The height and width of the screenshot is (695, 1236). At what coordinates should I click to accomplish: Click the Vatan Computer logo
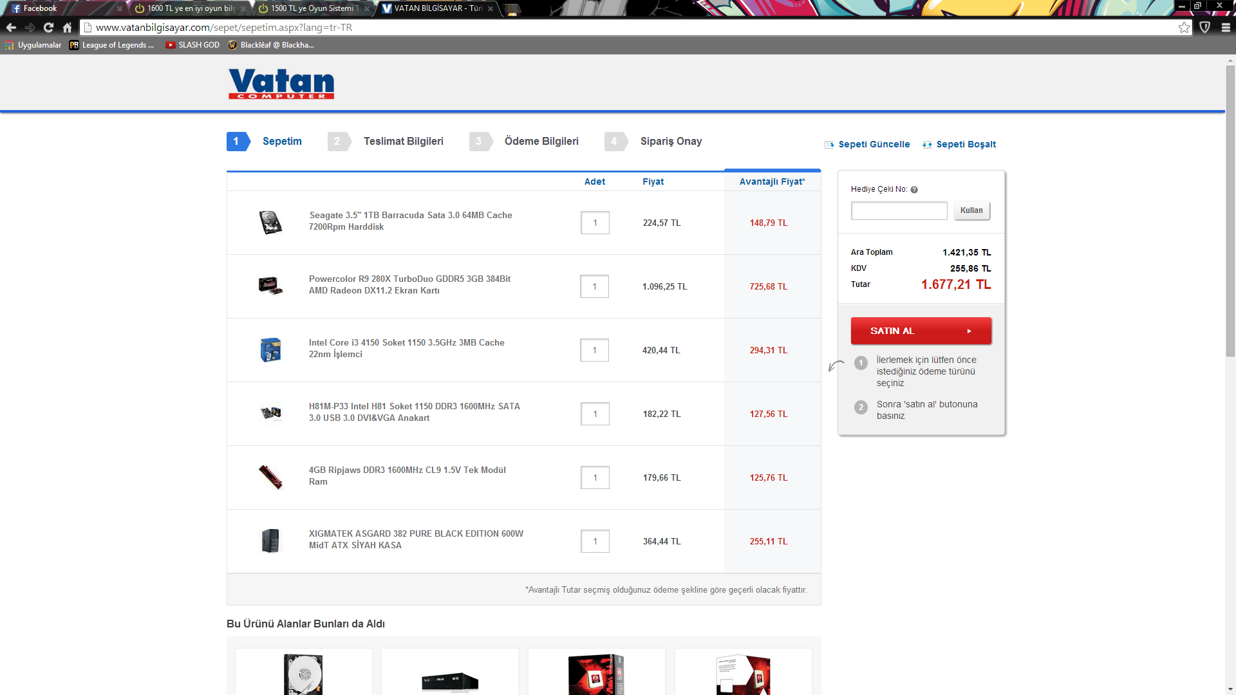281,84
